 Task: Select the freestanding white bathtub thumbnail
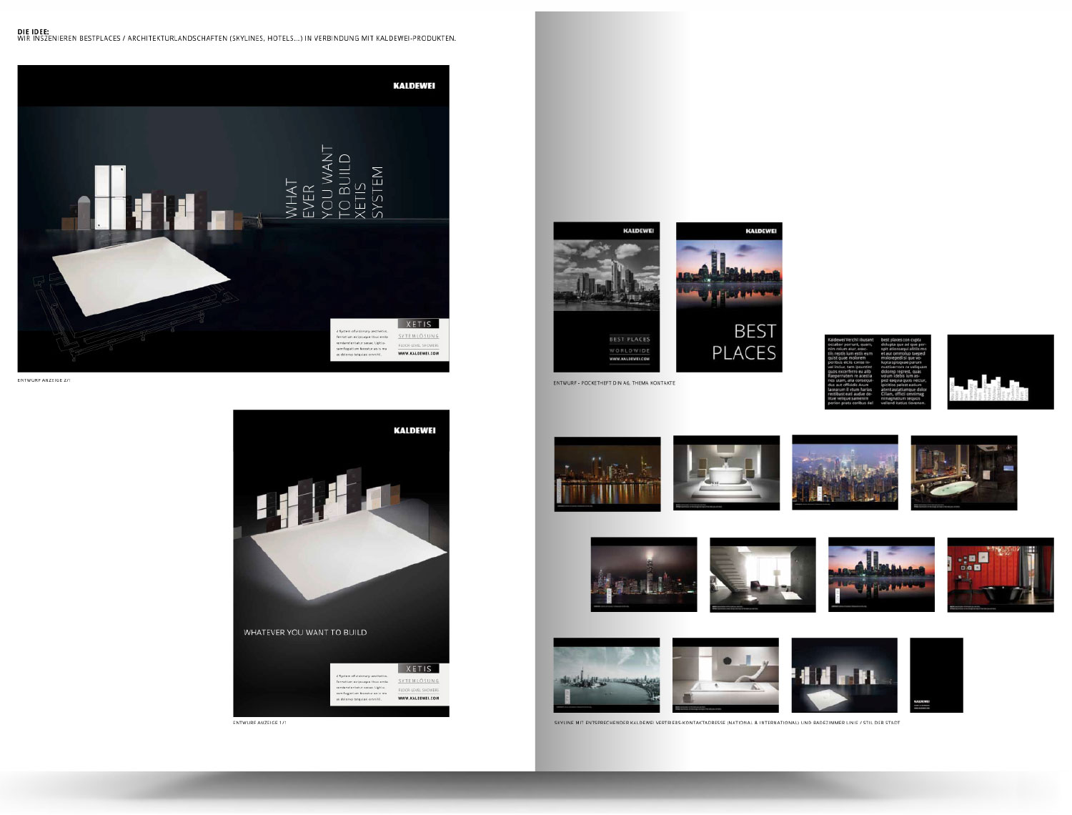coord(726,473)
